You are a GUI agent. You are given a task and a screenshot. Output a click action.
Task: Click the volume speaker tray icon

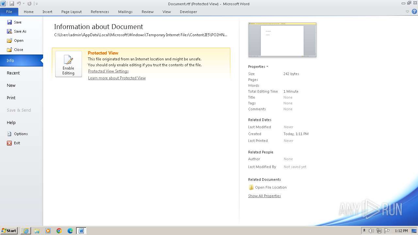[371, 231]
